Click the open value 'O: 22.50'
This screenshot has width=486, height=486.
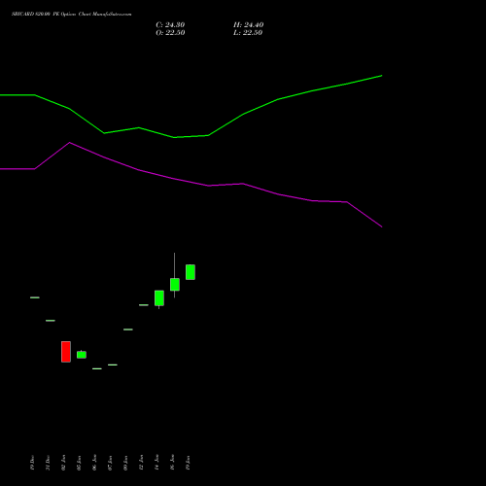click(x=170, y=33)
